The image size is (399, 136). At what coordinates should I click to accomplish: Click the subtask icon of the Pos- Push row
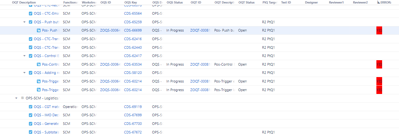[39, 31]
